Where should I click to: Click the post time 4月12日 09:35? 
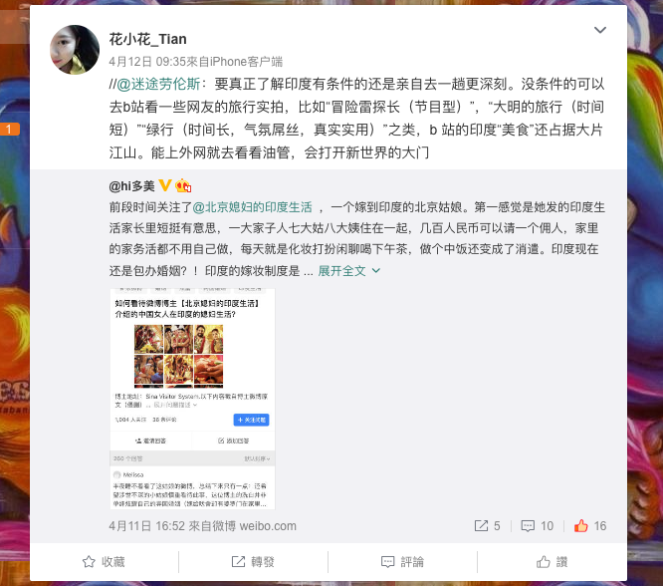point(147,62)
